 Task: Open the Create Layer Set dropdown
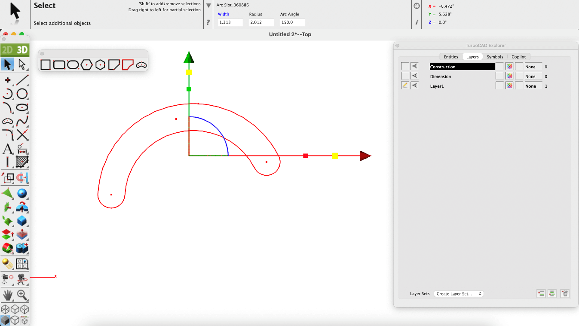(x=459, y=294)
